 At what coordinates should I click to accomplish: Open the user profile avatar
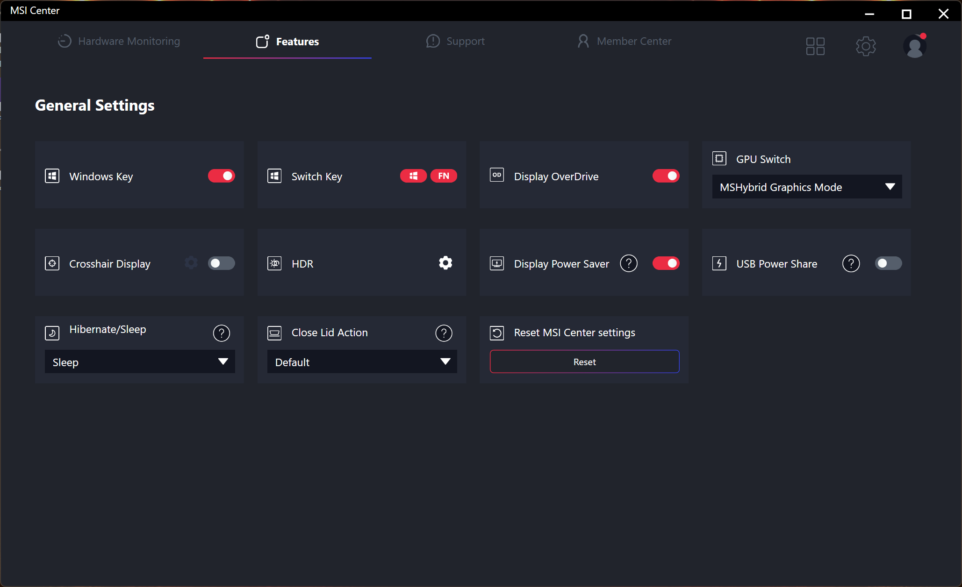(915, 46)
